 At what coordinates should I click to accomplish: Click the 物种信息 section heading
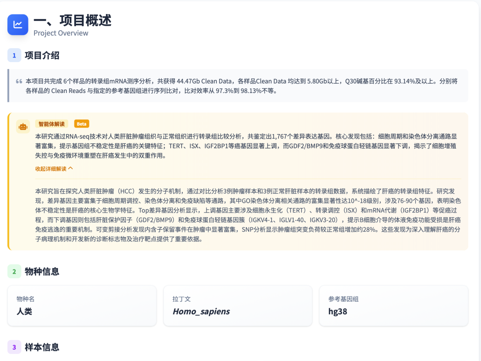(x=42, y=271)
